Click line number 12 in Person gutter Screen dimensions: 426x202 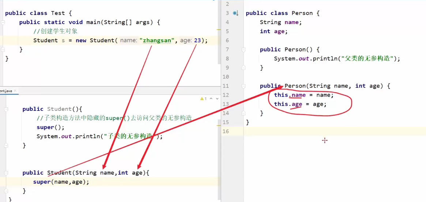tap(225, 95)
